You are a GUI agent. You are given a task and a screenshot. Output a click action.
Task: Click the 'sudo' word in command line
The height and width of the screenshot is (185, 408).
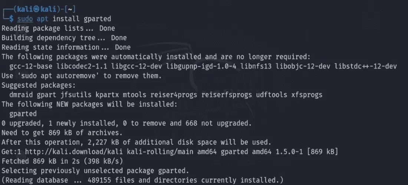[x=25, y=19]
